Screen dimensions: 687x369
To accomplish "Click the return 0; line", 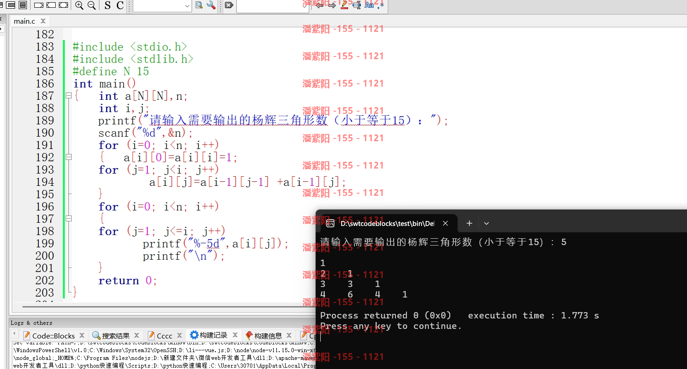I will point(128,281).
